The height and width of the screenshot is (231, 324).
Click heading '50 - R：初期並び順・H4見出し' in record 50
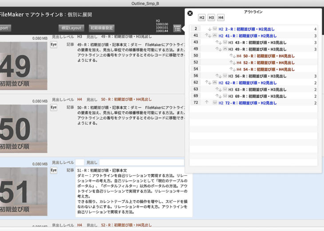point(126,99)
